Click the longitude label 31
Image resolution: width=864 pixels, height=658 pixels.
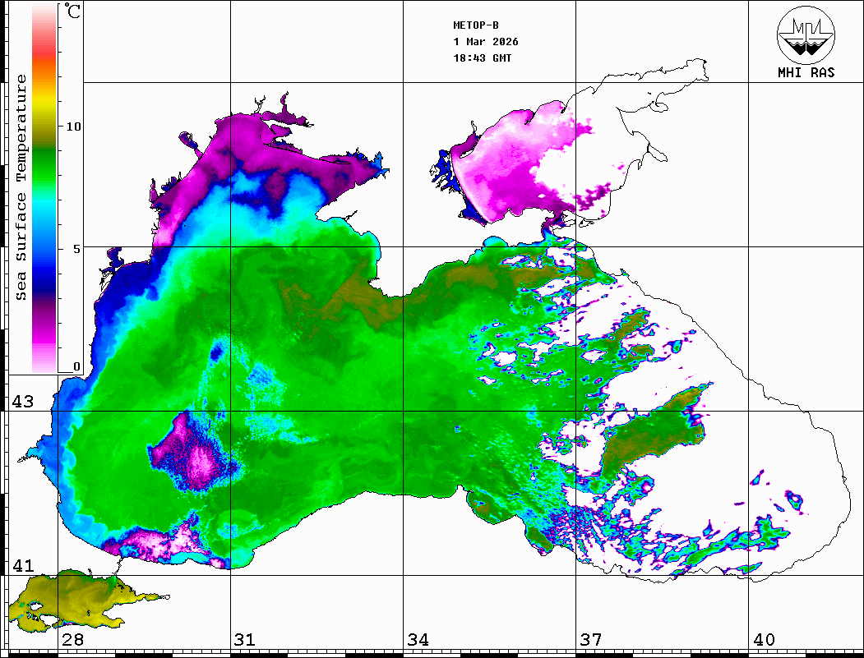click(x=244, y=640)
